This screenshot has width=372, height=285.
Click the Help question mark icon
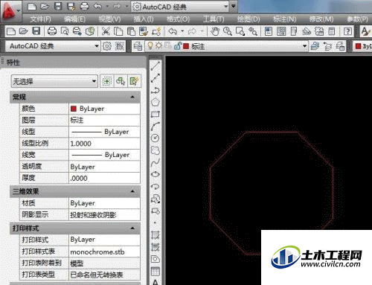point(347,31)
